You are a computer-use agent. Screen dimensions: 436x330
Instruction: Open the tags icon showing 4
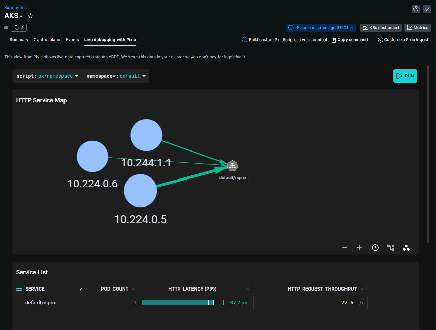[19, 28]
